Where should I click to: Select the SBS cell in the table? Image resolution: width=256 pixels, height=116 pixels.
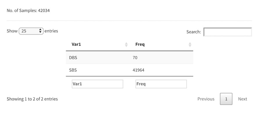click(x=73, y=70)
